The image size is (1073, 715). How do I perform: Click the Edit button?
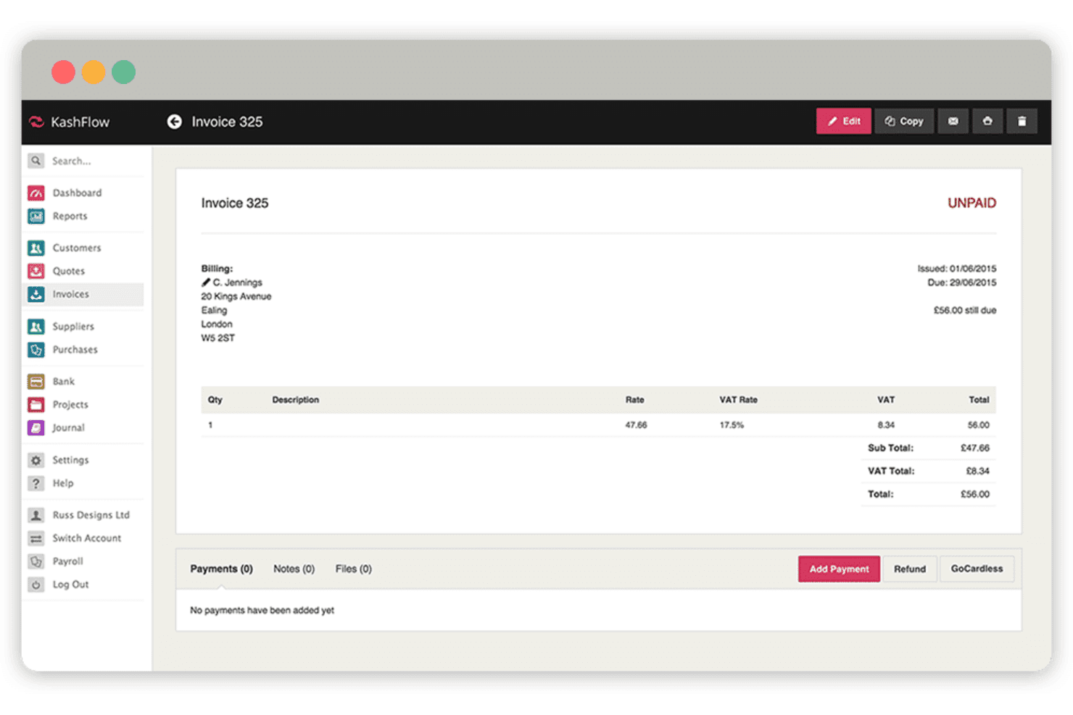tap(844, 121)
